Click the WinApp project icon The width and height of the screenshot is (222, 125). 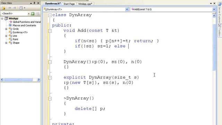point(6,18)
